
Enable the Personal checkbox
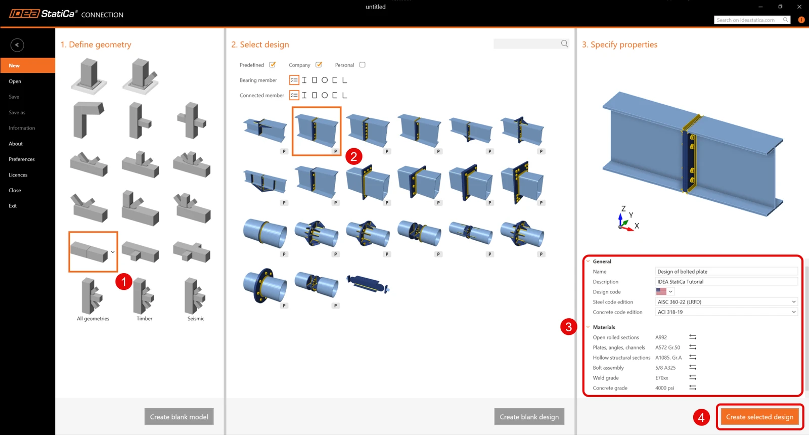tap(362, 65)
